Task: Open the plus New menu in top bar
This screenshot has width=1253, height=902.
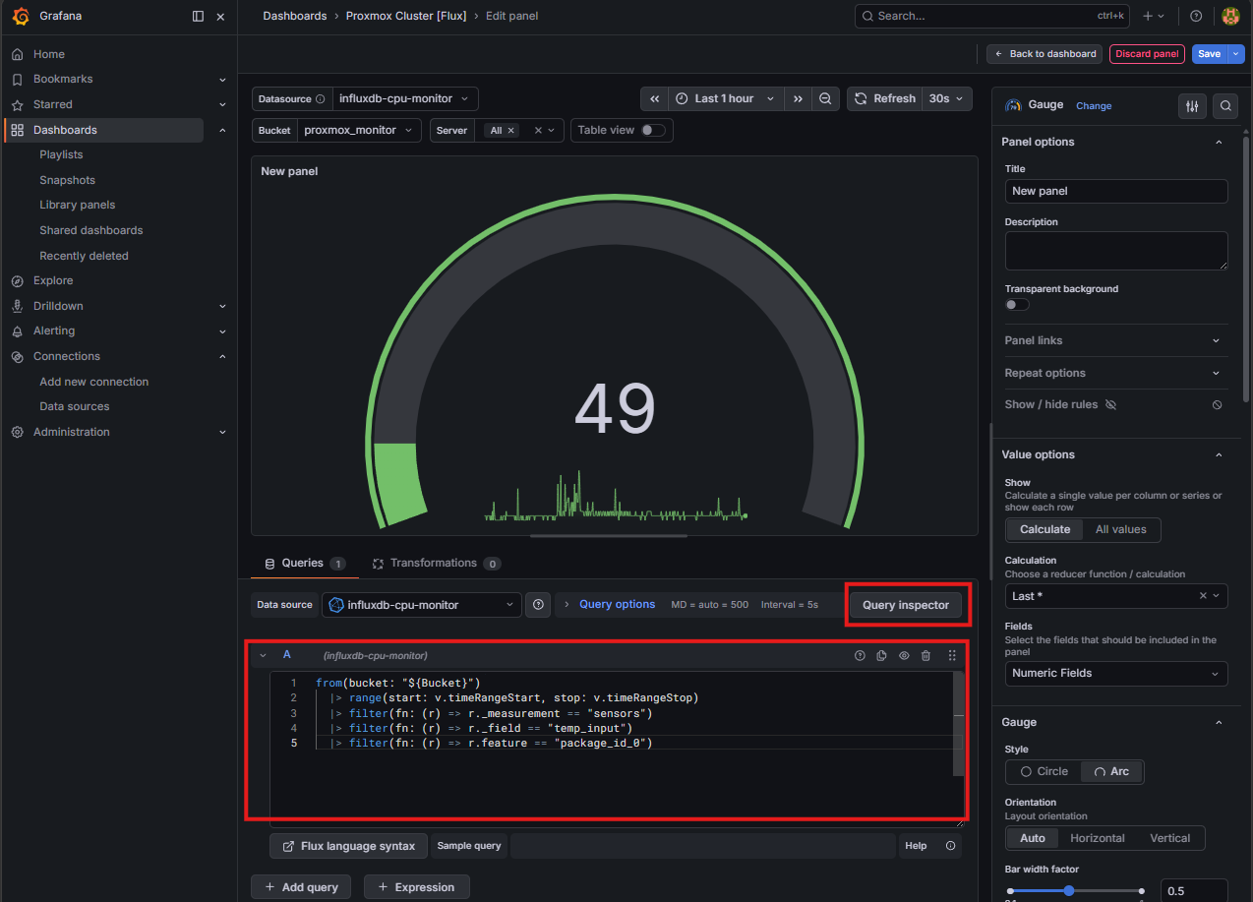Action: pyautogui.click(x=1154, y=16)
